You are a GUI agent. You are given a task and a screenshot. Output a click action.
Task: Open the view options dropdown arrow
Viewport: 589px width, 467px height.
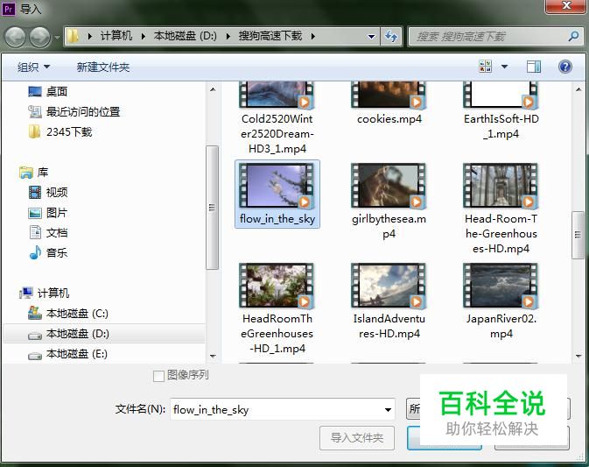click(504, 67)
